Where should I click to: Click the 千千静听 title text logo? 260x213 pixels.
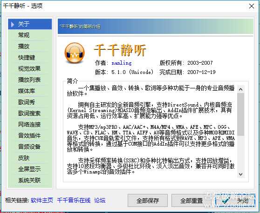[x=120, y=50]
